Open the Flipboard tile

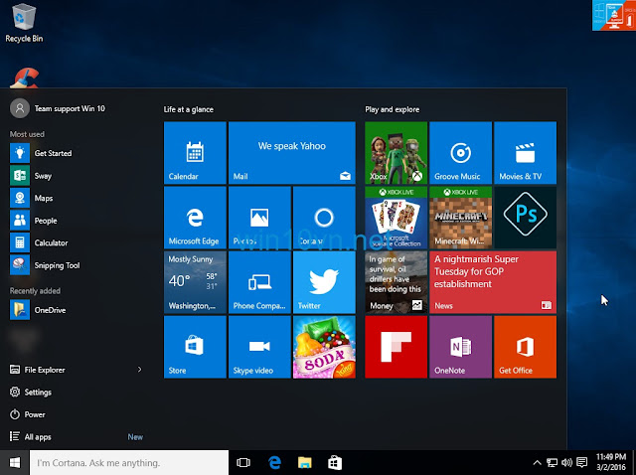click(x=396, y=347)
